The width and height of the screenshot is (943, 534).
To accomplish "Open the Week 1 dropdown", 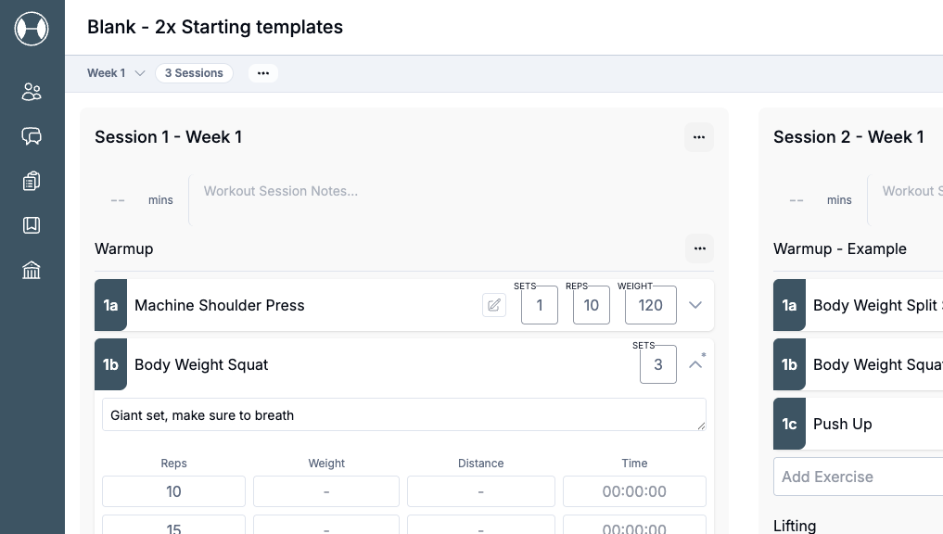I will (x=116, y=73).
